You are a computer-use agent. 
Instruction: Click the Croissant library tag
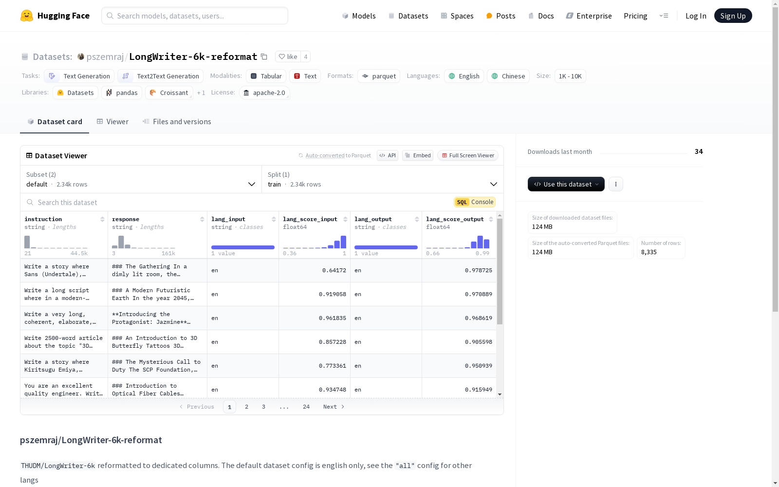pyautogui.click(x=169, y=93)
